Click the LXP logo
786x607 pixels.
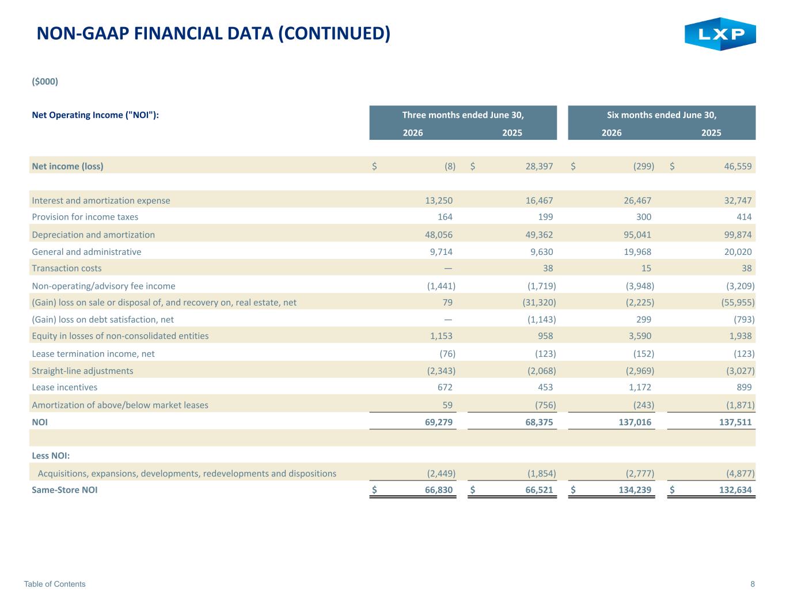point(720,34)
